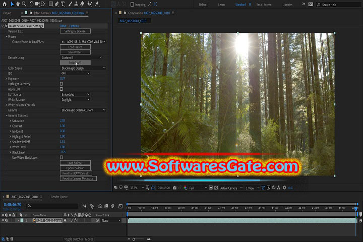The width and height of the screenshot is (363, 242).
Task: Switch to the Project panel tab
Action: pos(8,13)
